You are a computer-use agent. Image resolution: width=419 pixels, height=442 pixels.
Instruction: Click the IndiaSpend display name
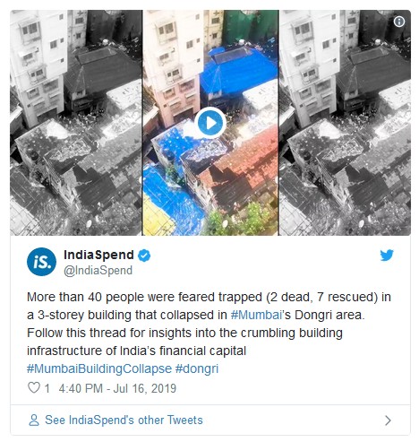[98, 255]
